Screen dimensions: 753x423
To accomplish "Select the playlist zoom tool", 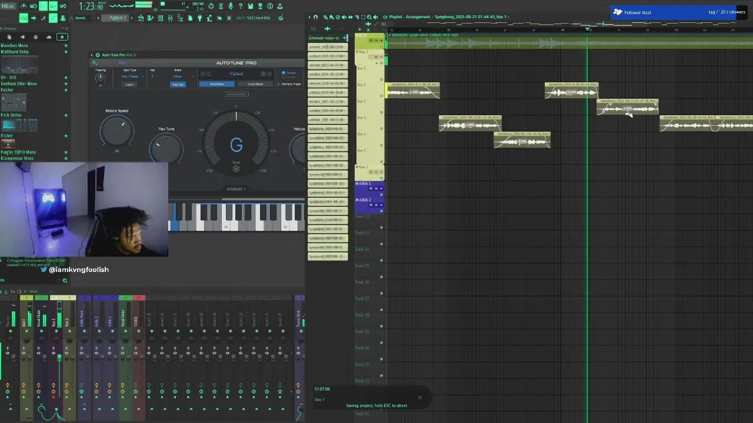I will pyautogui.click(x=369, y=17).
